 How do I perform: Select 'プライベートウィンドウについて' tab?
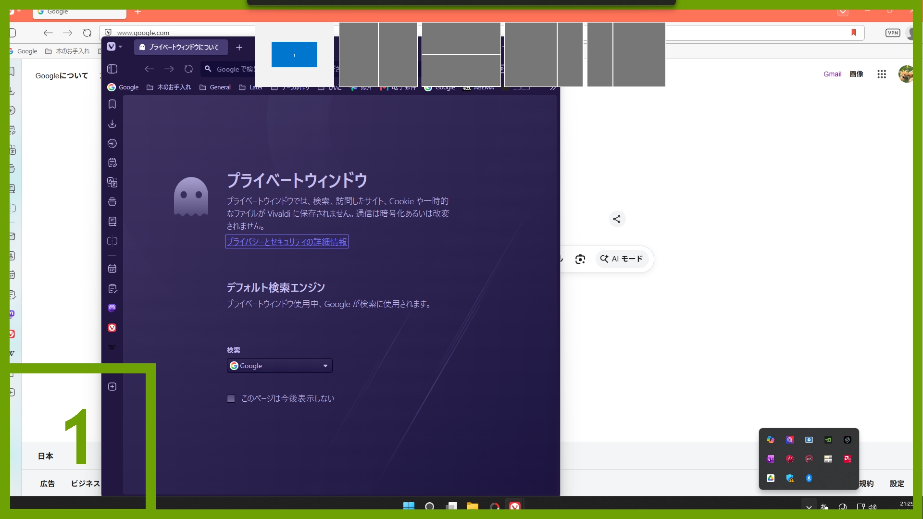point(181,47)
